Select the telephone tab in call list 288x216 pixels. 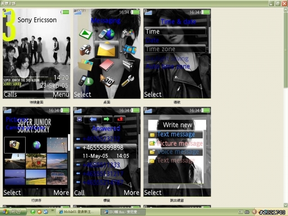click(x=79, y=119)
